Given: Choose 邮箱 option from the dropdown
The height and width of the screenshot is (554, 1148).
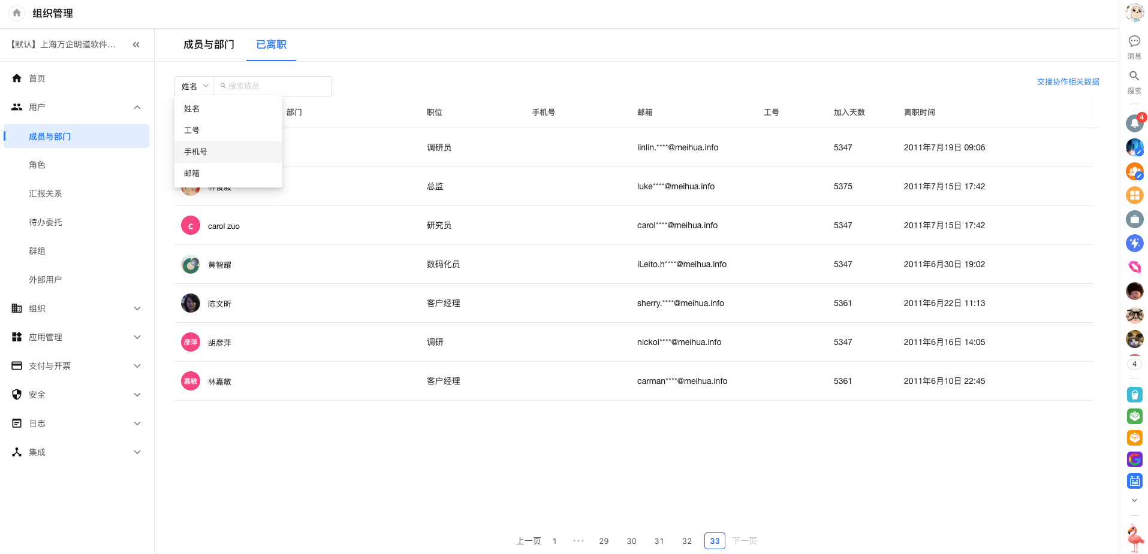Looking at the screenshot, I should pos(192,174).
